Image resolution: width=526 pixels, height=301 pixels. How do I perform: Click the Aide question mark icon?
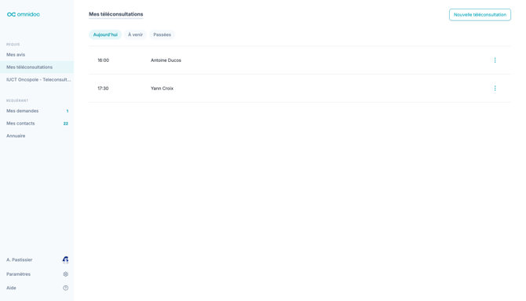tap(65, 288)
